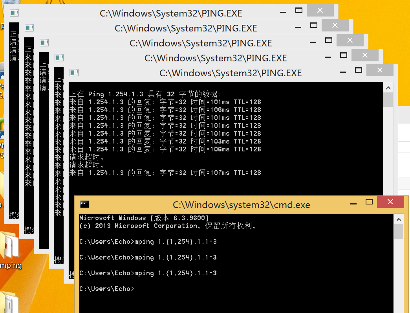Viewport: 410px width, 313px height.
Task: Click scrollbar thumb in frontmost PING.EXE window
Action: pos(388,100)
